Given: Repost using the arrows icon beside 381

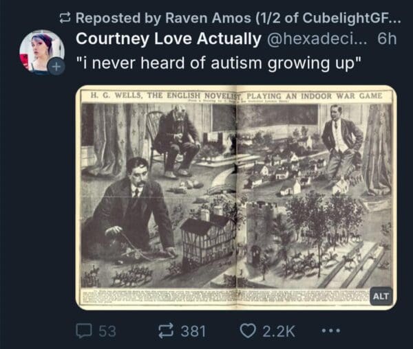Looking at the screenshot, I should click(x=166, y=331).
